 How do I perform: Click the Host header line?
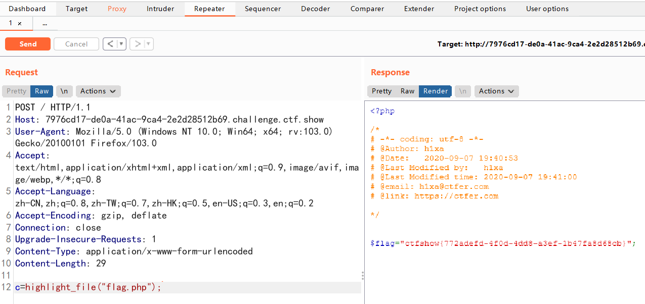point(169,119)
